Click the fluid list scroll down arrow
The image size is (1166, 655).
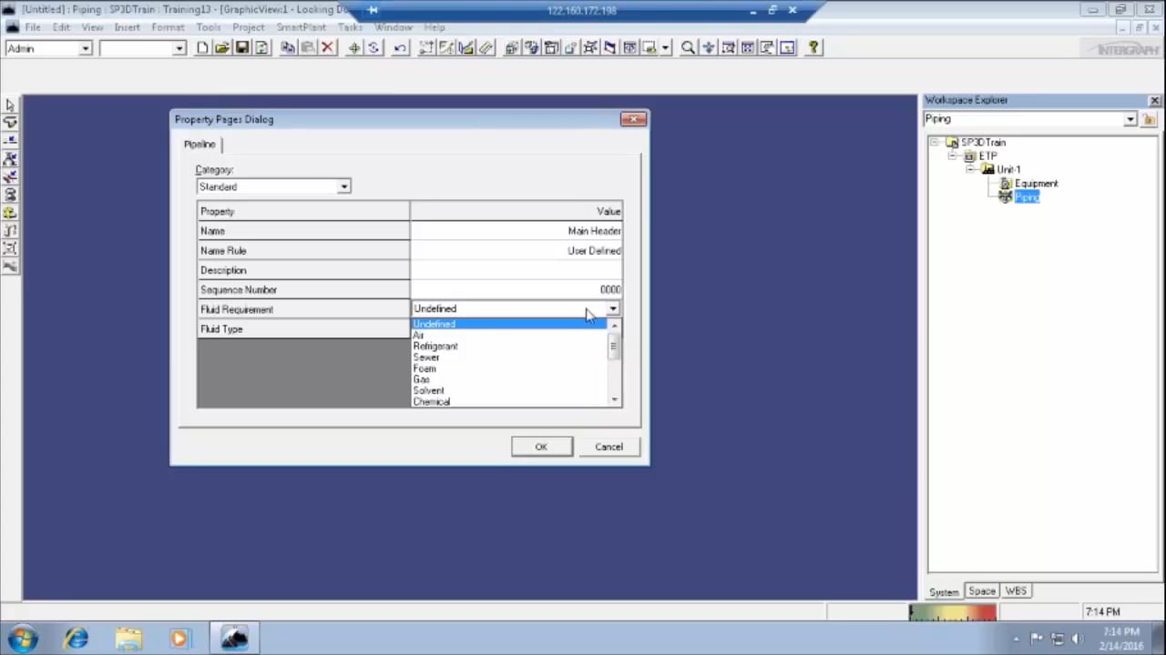click(x=615, y=400)
